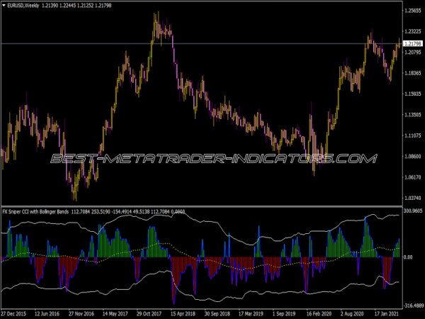The image size is (425, 319).
Task: Click the 1.25655 price scale label
Action: 412,11
